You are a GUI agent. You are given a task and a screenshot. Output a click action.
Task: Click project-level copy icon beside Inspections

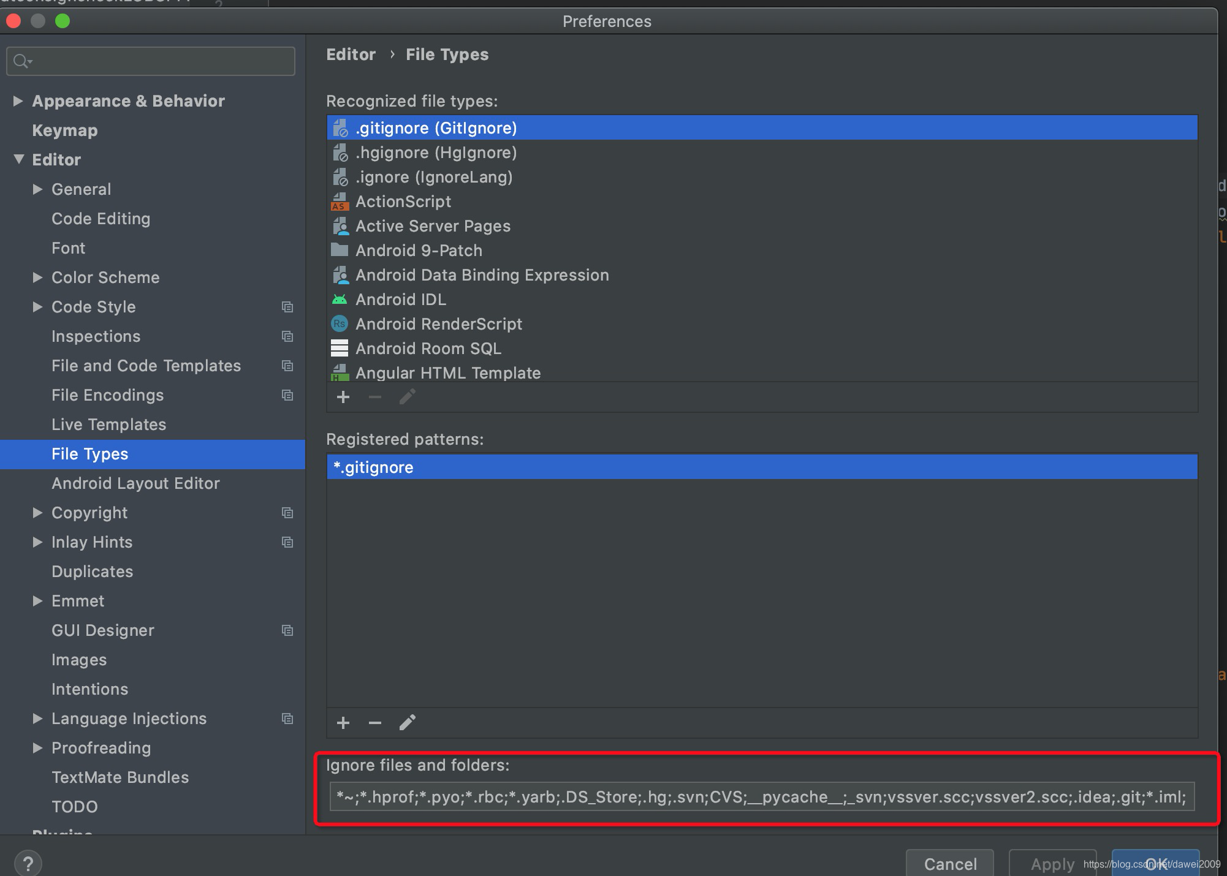[287, 336]
